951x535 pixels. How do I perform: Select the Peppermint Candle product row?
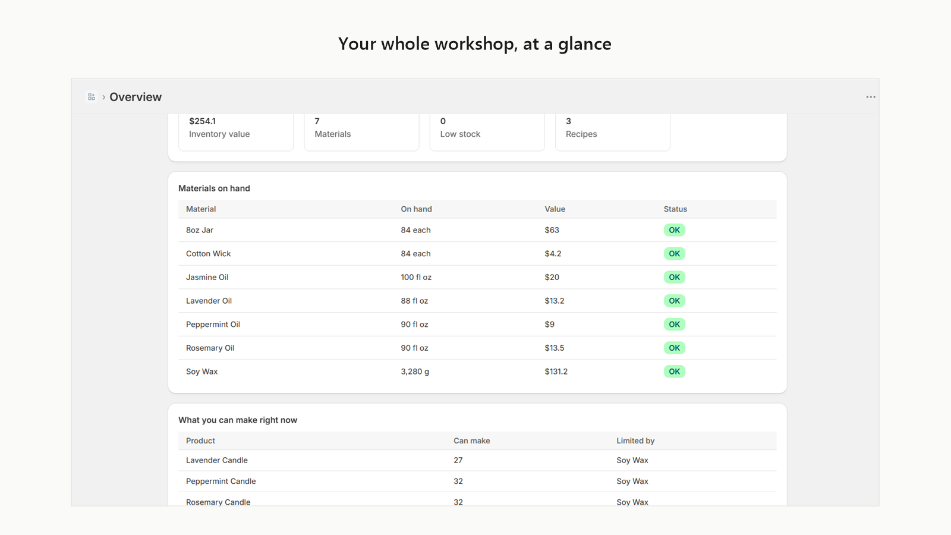pos(477,481)
